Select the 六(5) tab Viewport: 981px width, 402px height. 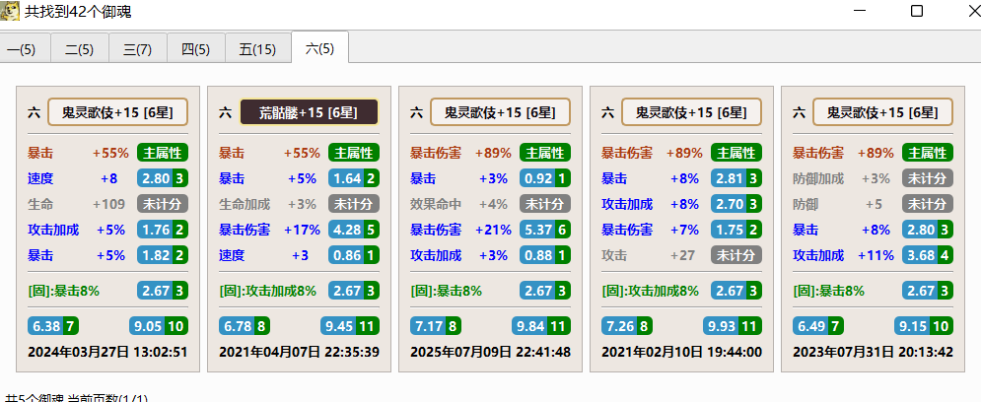[x=319, y=48]
